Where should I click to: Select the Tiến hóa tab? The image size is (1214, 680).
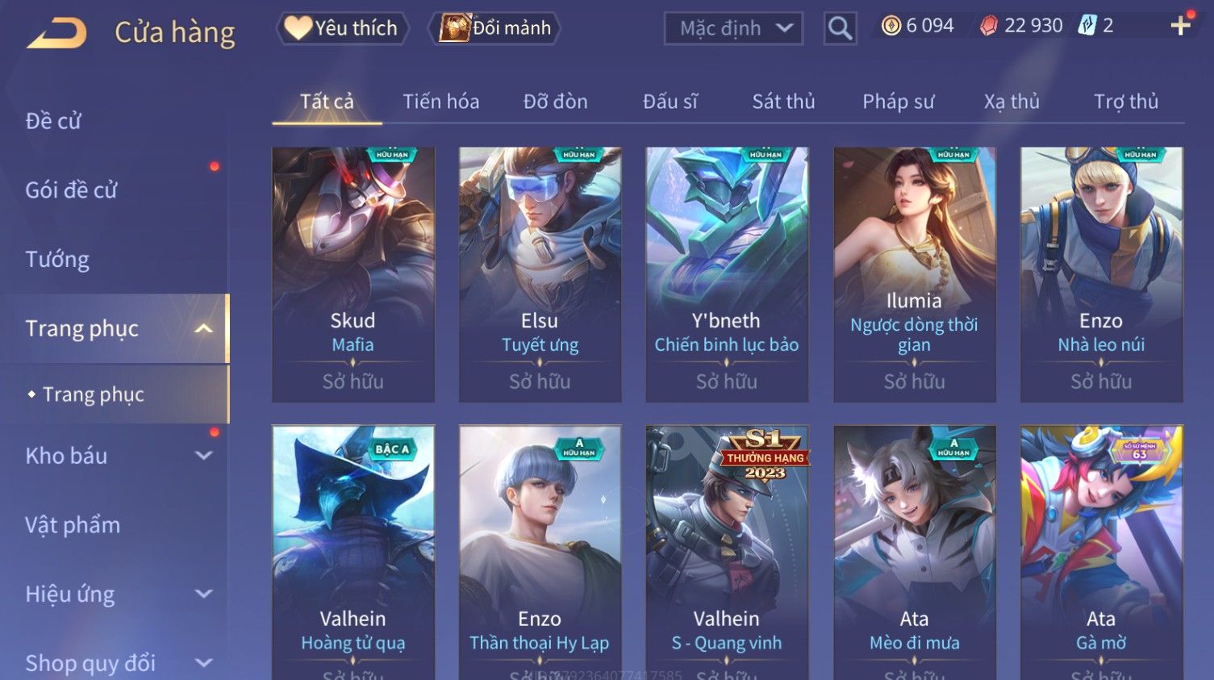(440, 102)
